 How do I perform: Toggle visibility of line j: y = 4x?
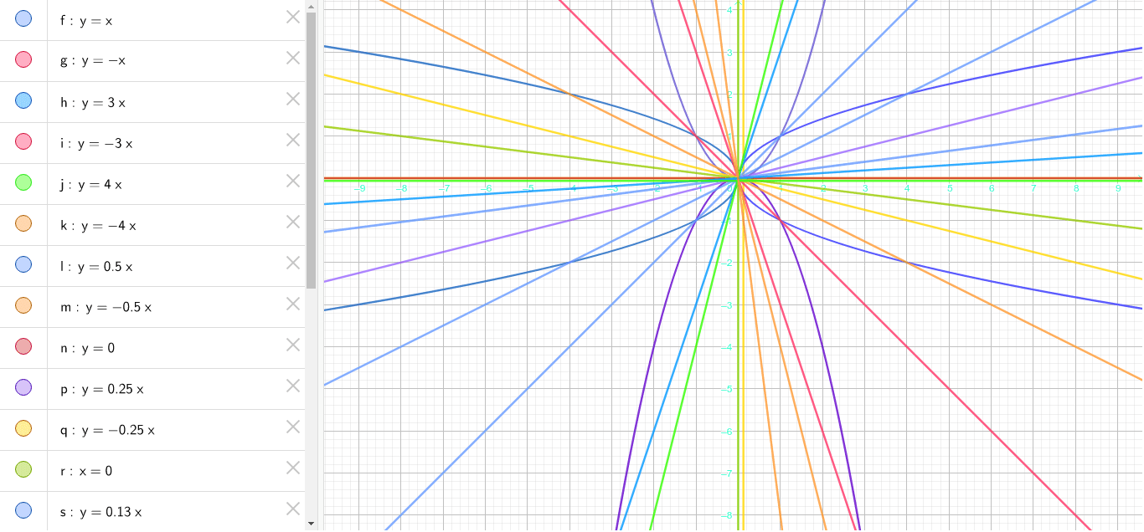tap(23, 182)
